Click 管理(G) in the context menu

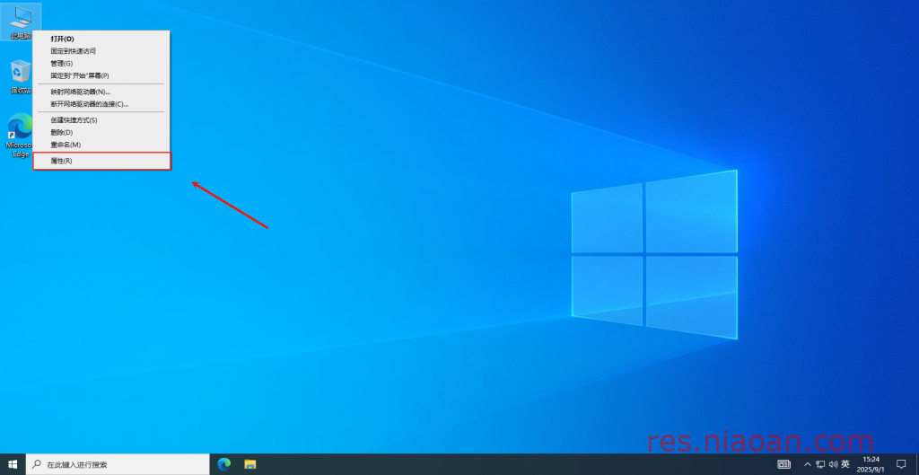coord(62,64)
